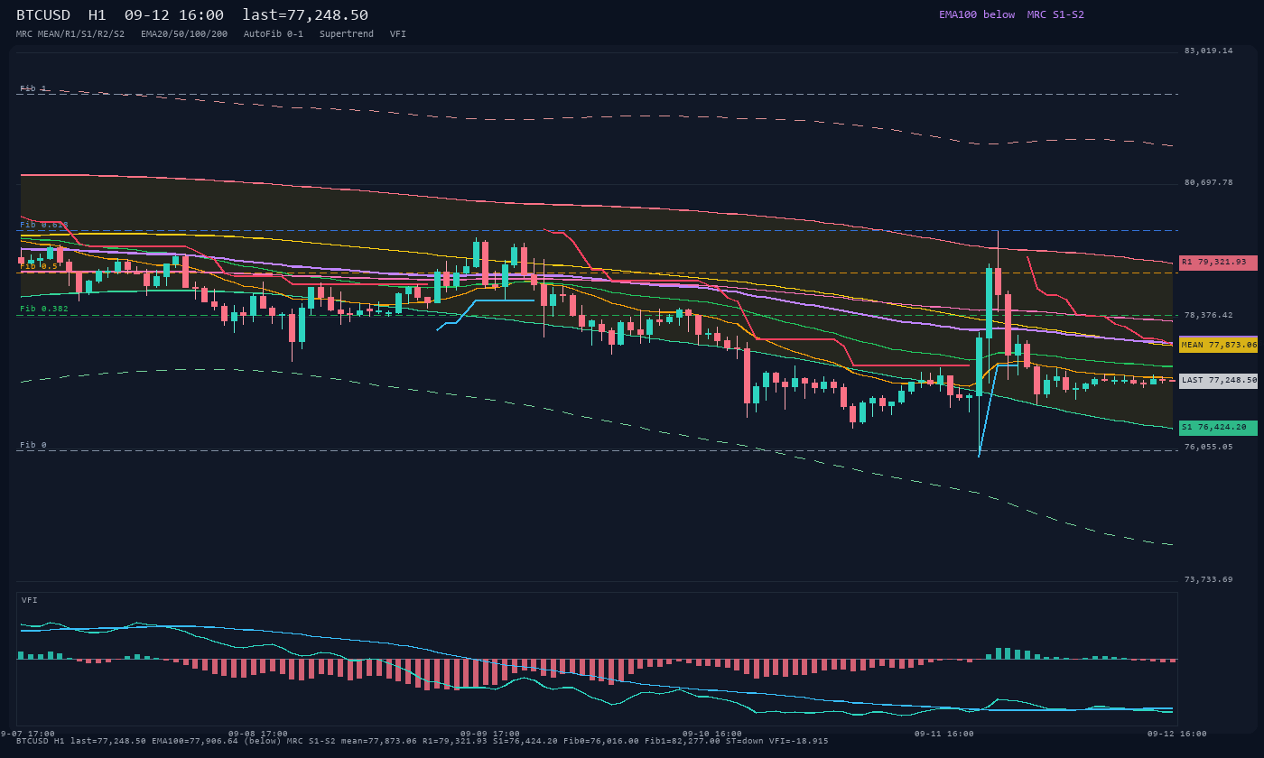1264x758 pixels.
Task: Click the 78,376.42 price axis value
Action: [1208, 315]
